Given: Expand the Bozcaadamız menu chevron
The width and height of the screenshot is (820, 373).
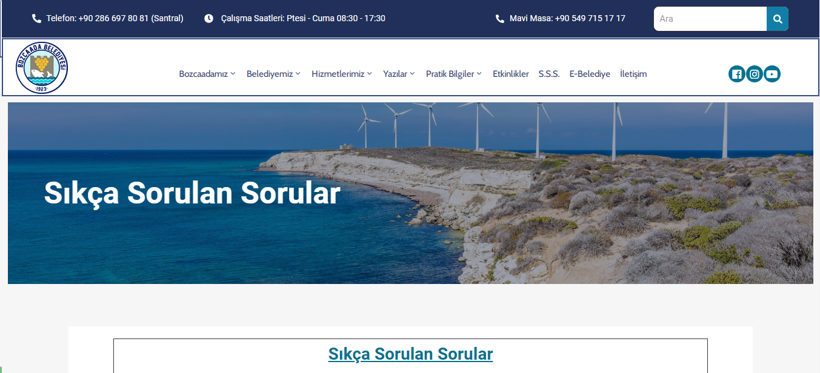Looking at the screenshot, I should pyautogui.click(x=233, y=74).
